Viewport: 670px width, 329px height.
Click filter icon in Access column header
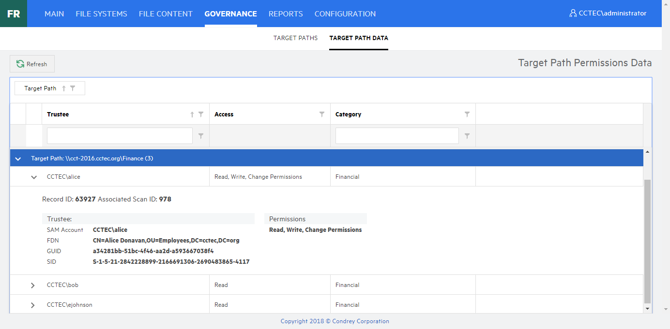click(322, 114)
